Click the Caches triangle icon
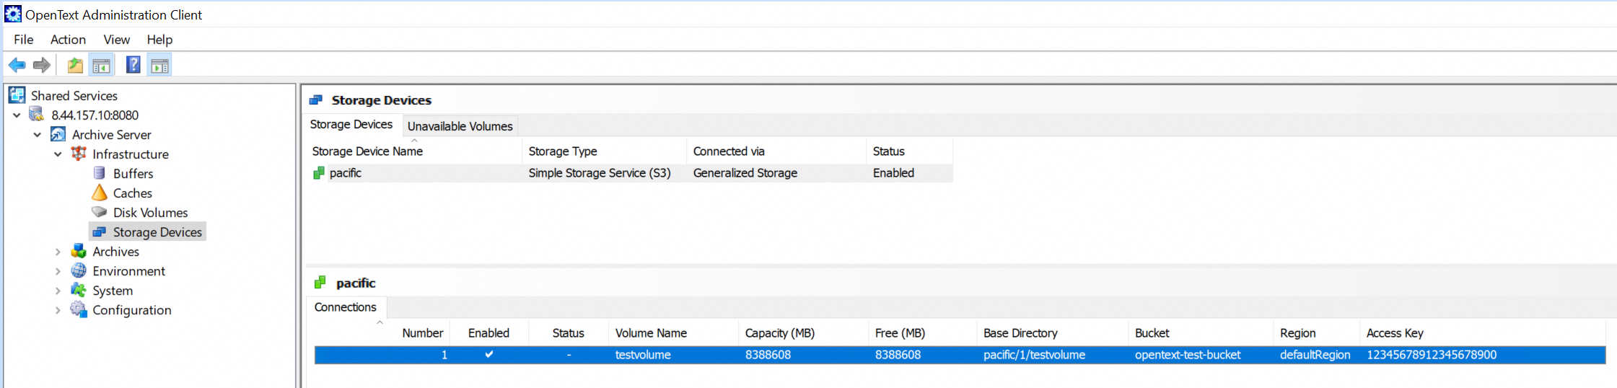Viewport: 1617px width, 388px height. point(100,193)
